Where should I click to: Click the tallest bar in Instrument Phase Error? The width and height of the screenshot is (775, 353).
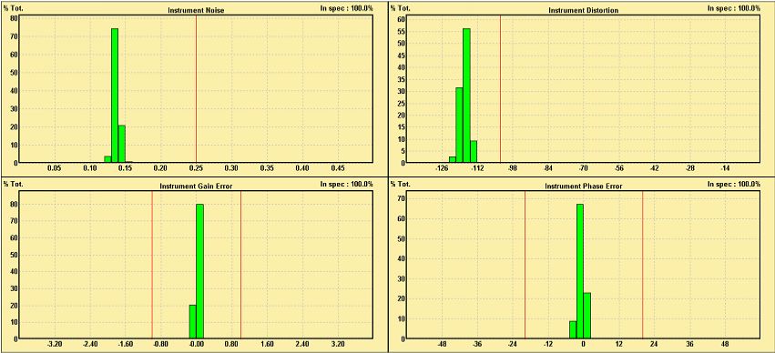tap(580, 271)
